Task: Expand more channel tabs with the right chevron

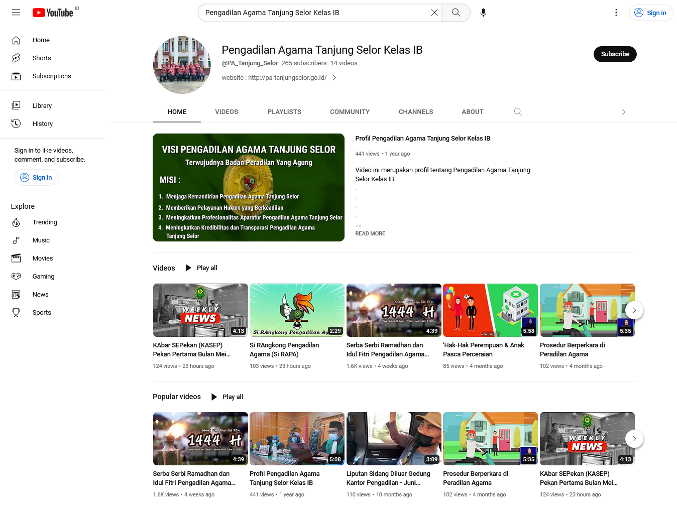Action: tap(623, 112)
